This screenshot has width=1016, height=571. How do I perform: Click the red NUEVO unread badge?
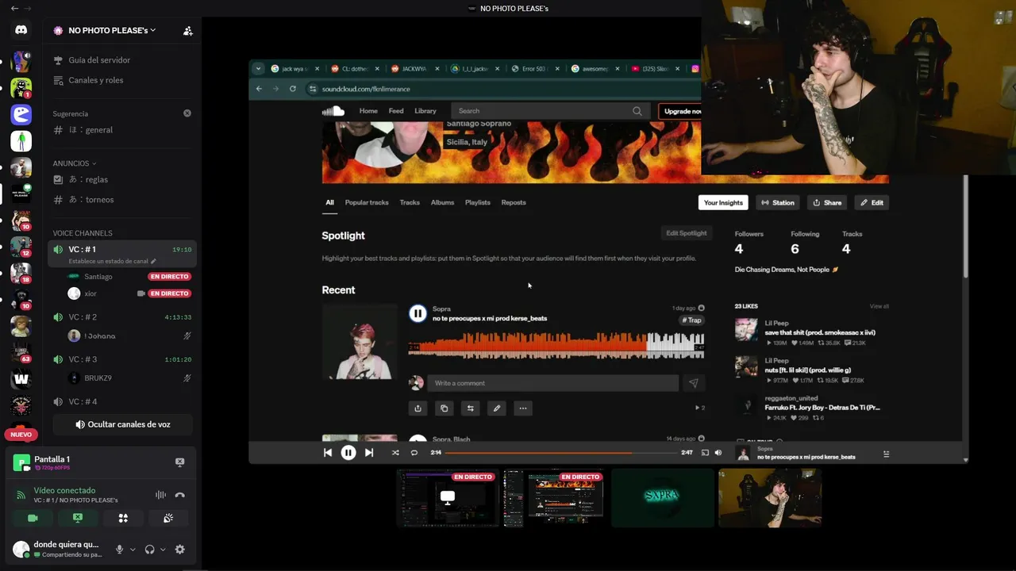pos(21,434)
